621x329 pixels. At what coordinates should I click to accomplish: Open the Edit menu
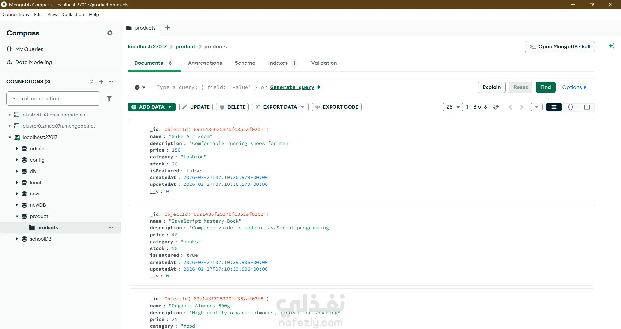coord(38,15)
